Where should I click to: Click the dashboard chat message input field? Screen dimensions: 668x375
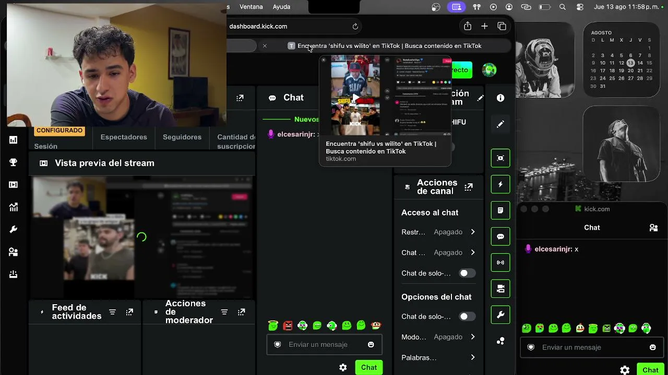point(324,344)
